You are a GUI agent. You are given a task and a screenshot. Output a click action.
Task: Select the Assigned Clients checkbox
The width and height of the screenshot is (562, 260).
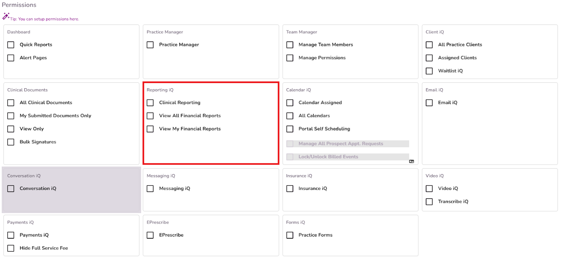429,58
